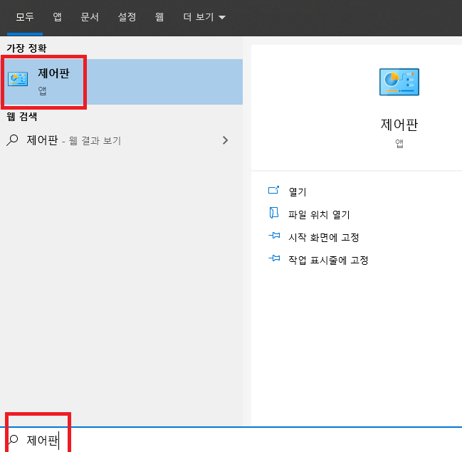Click 제어판 웹 결과 보기 search suggestion
This screenshot has height=452, width=462.
point(122,140)
